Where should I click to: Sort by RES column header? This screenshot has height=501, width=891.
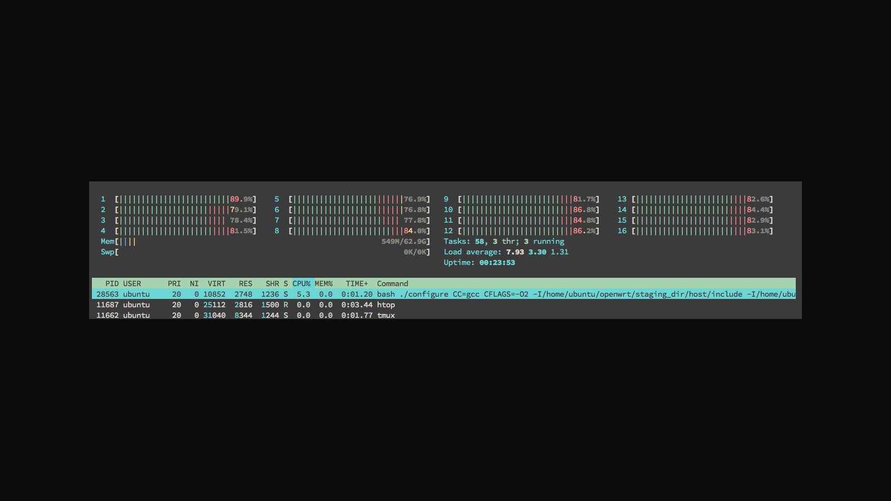(246, 283)
